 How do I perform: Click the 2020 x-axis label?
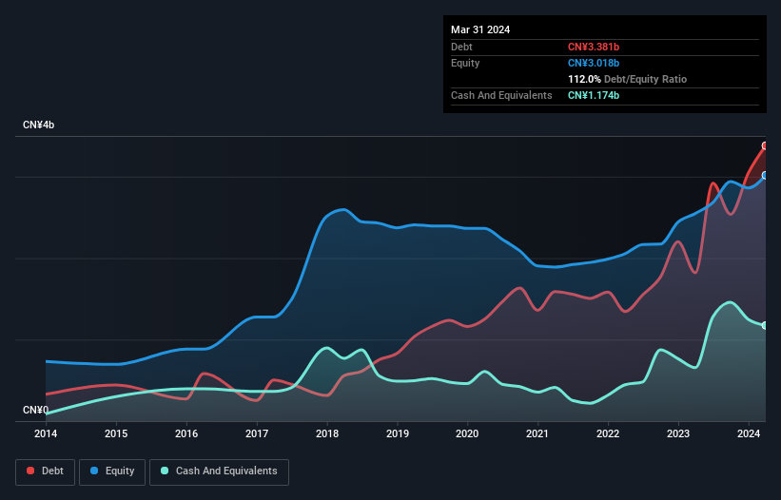click(467, 433)
